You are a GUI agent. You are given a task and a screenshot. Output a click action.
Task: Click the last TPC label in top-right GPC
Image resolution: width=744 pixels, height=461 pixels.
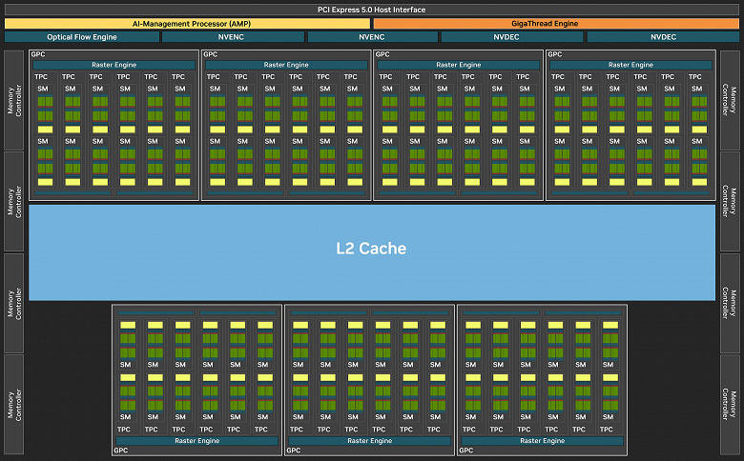695,77
